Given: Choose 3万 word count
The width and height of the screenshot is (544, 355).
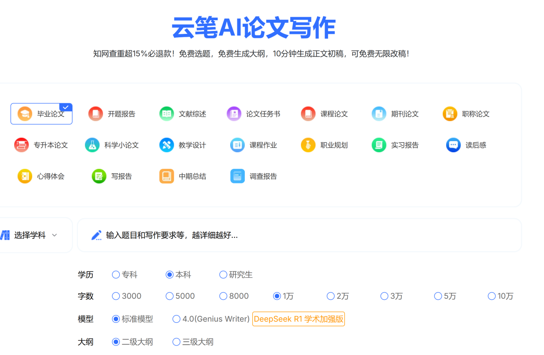Looking at the screenshot, I should (x=392, y=296).
